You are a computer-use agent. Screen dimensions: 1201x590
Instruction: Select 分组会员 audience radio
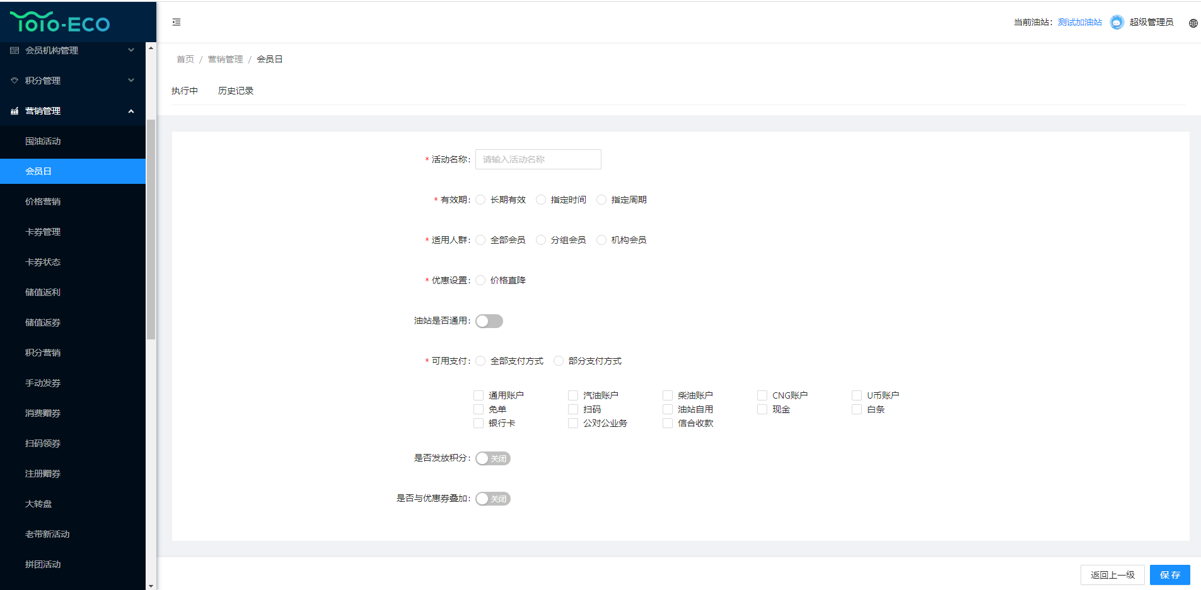[541, 240]
